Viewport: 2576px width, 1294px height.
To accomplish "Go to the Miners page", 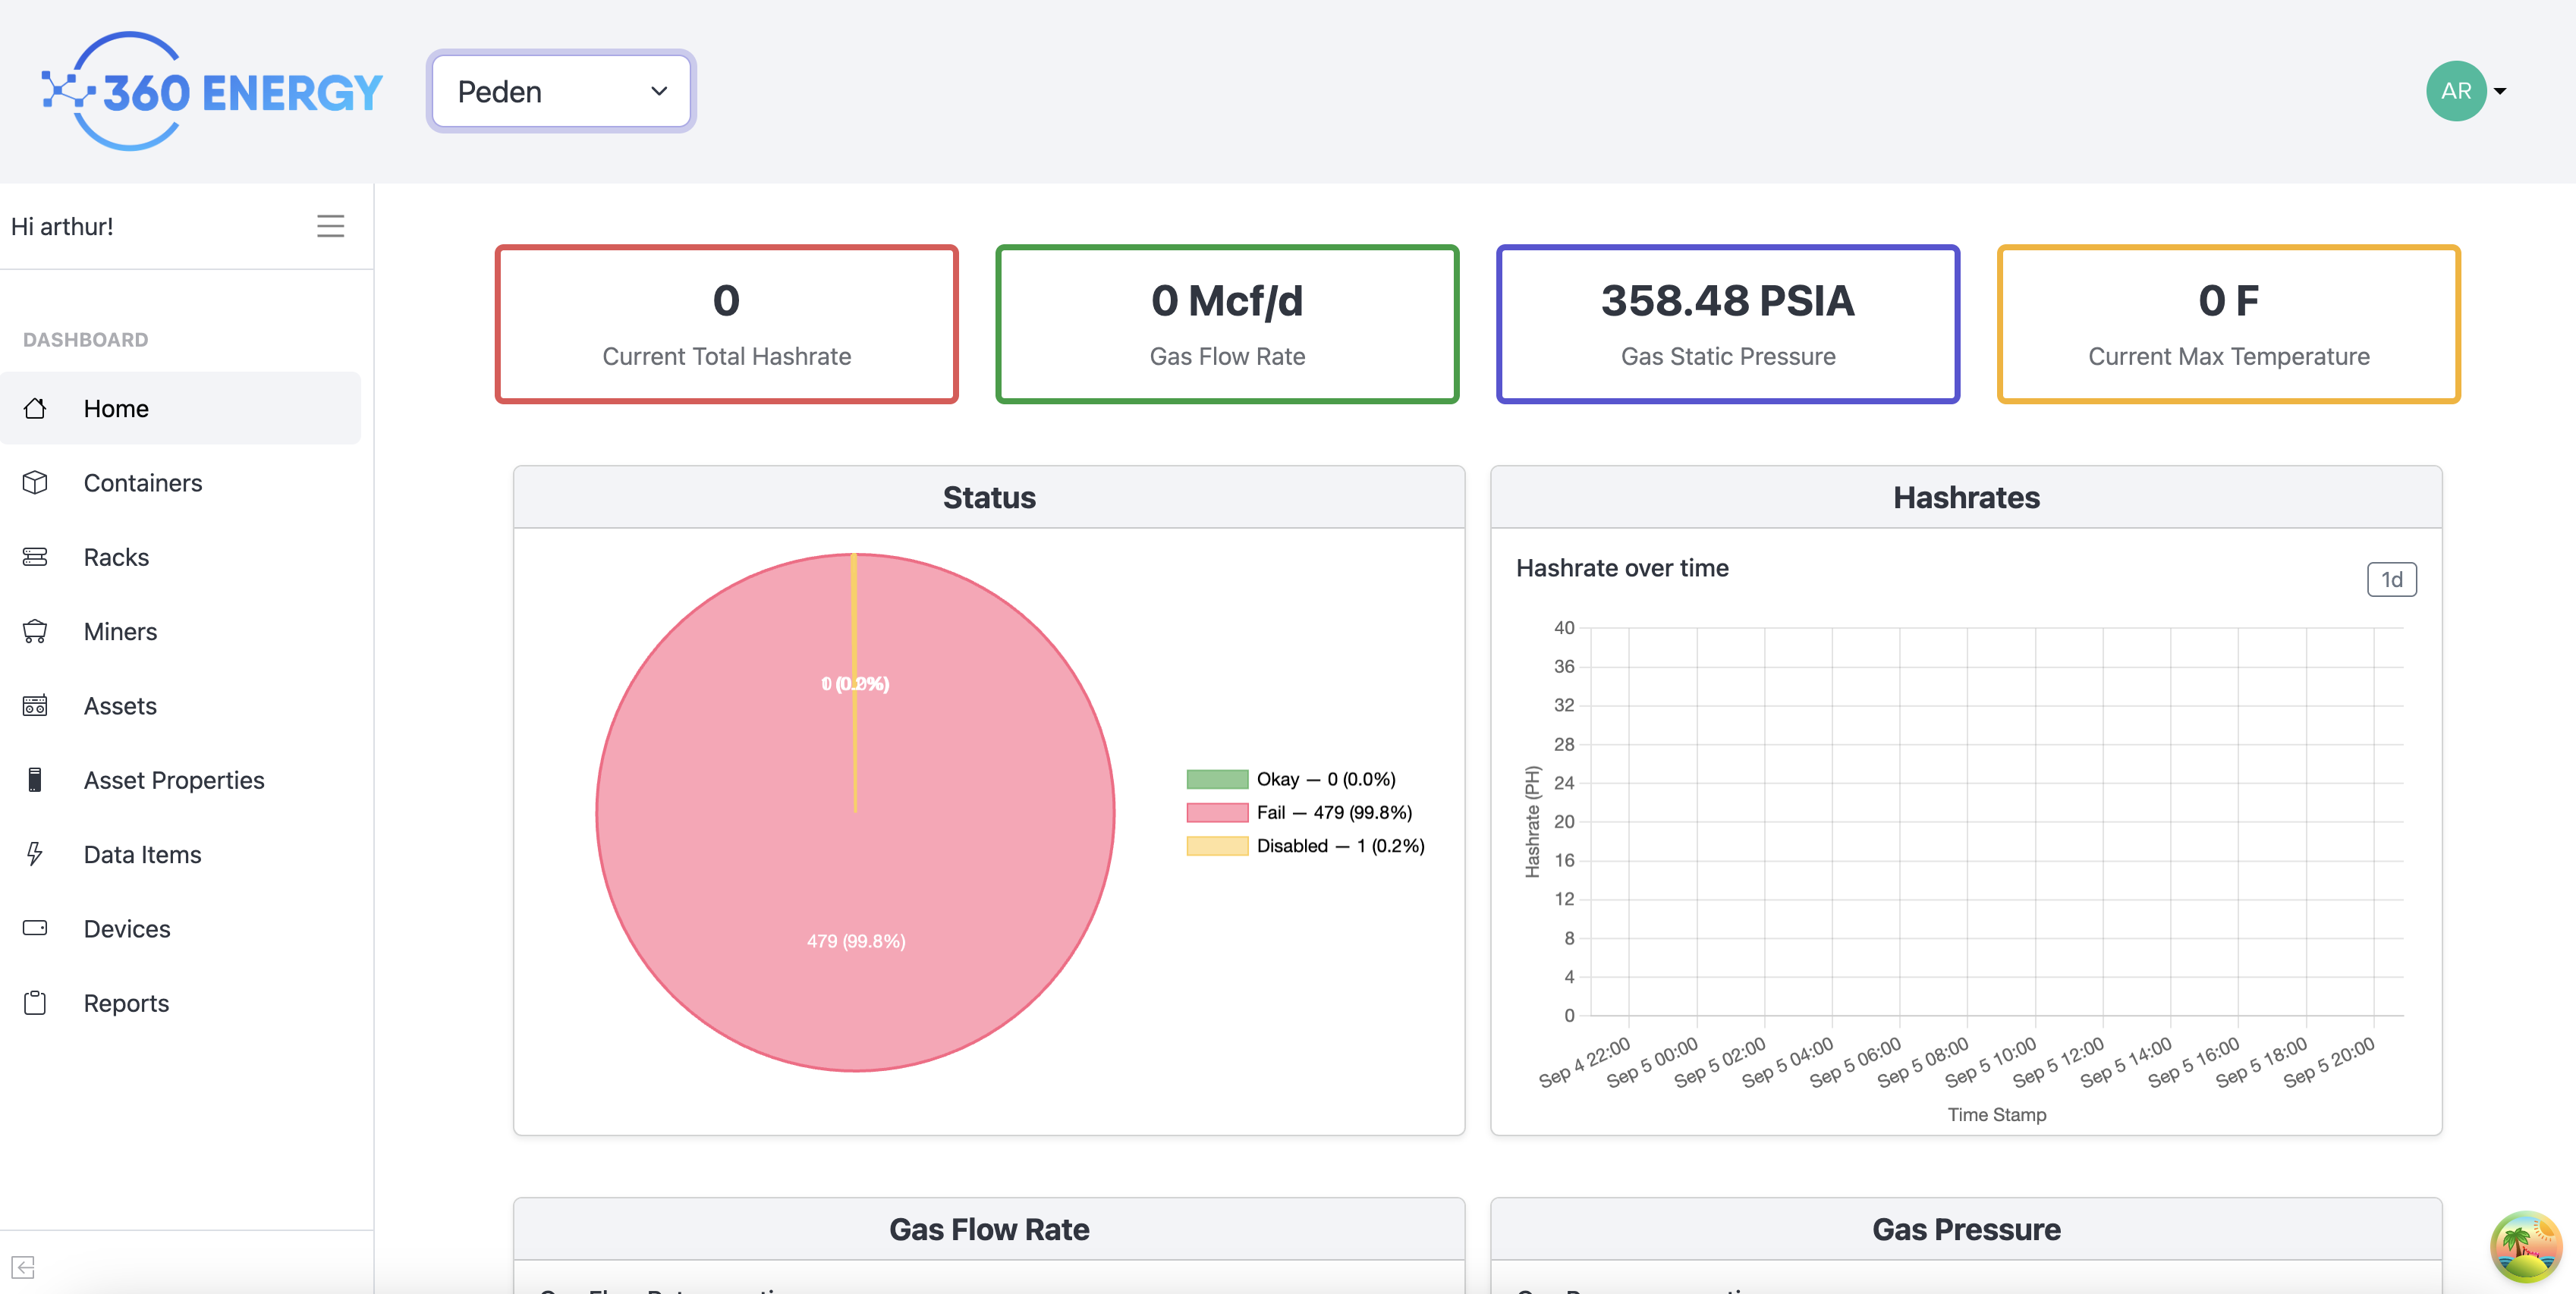I will tap(120, 631).
